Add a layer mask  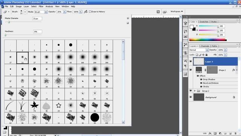215,133
